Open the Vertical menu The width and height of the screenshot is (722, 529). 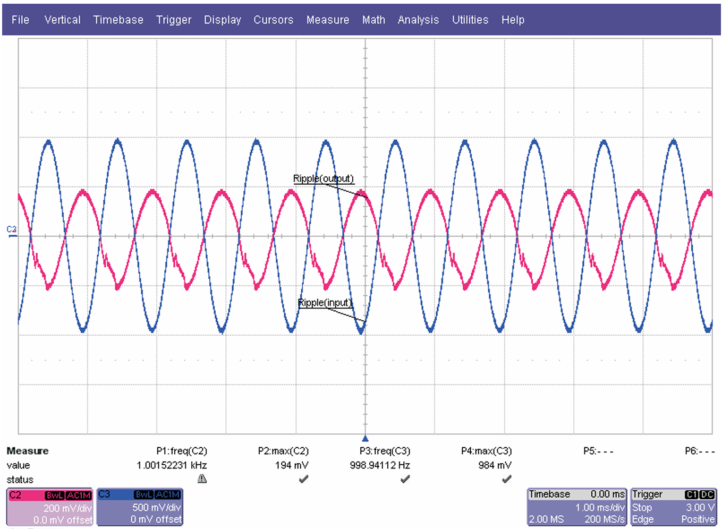(x=62, y=20)
